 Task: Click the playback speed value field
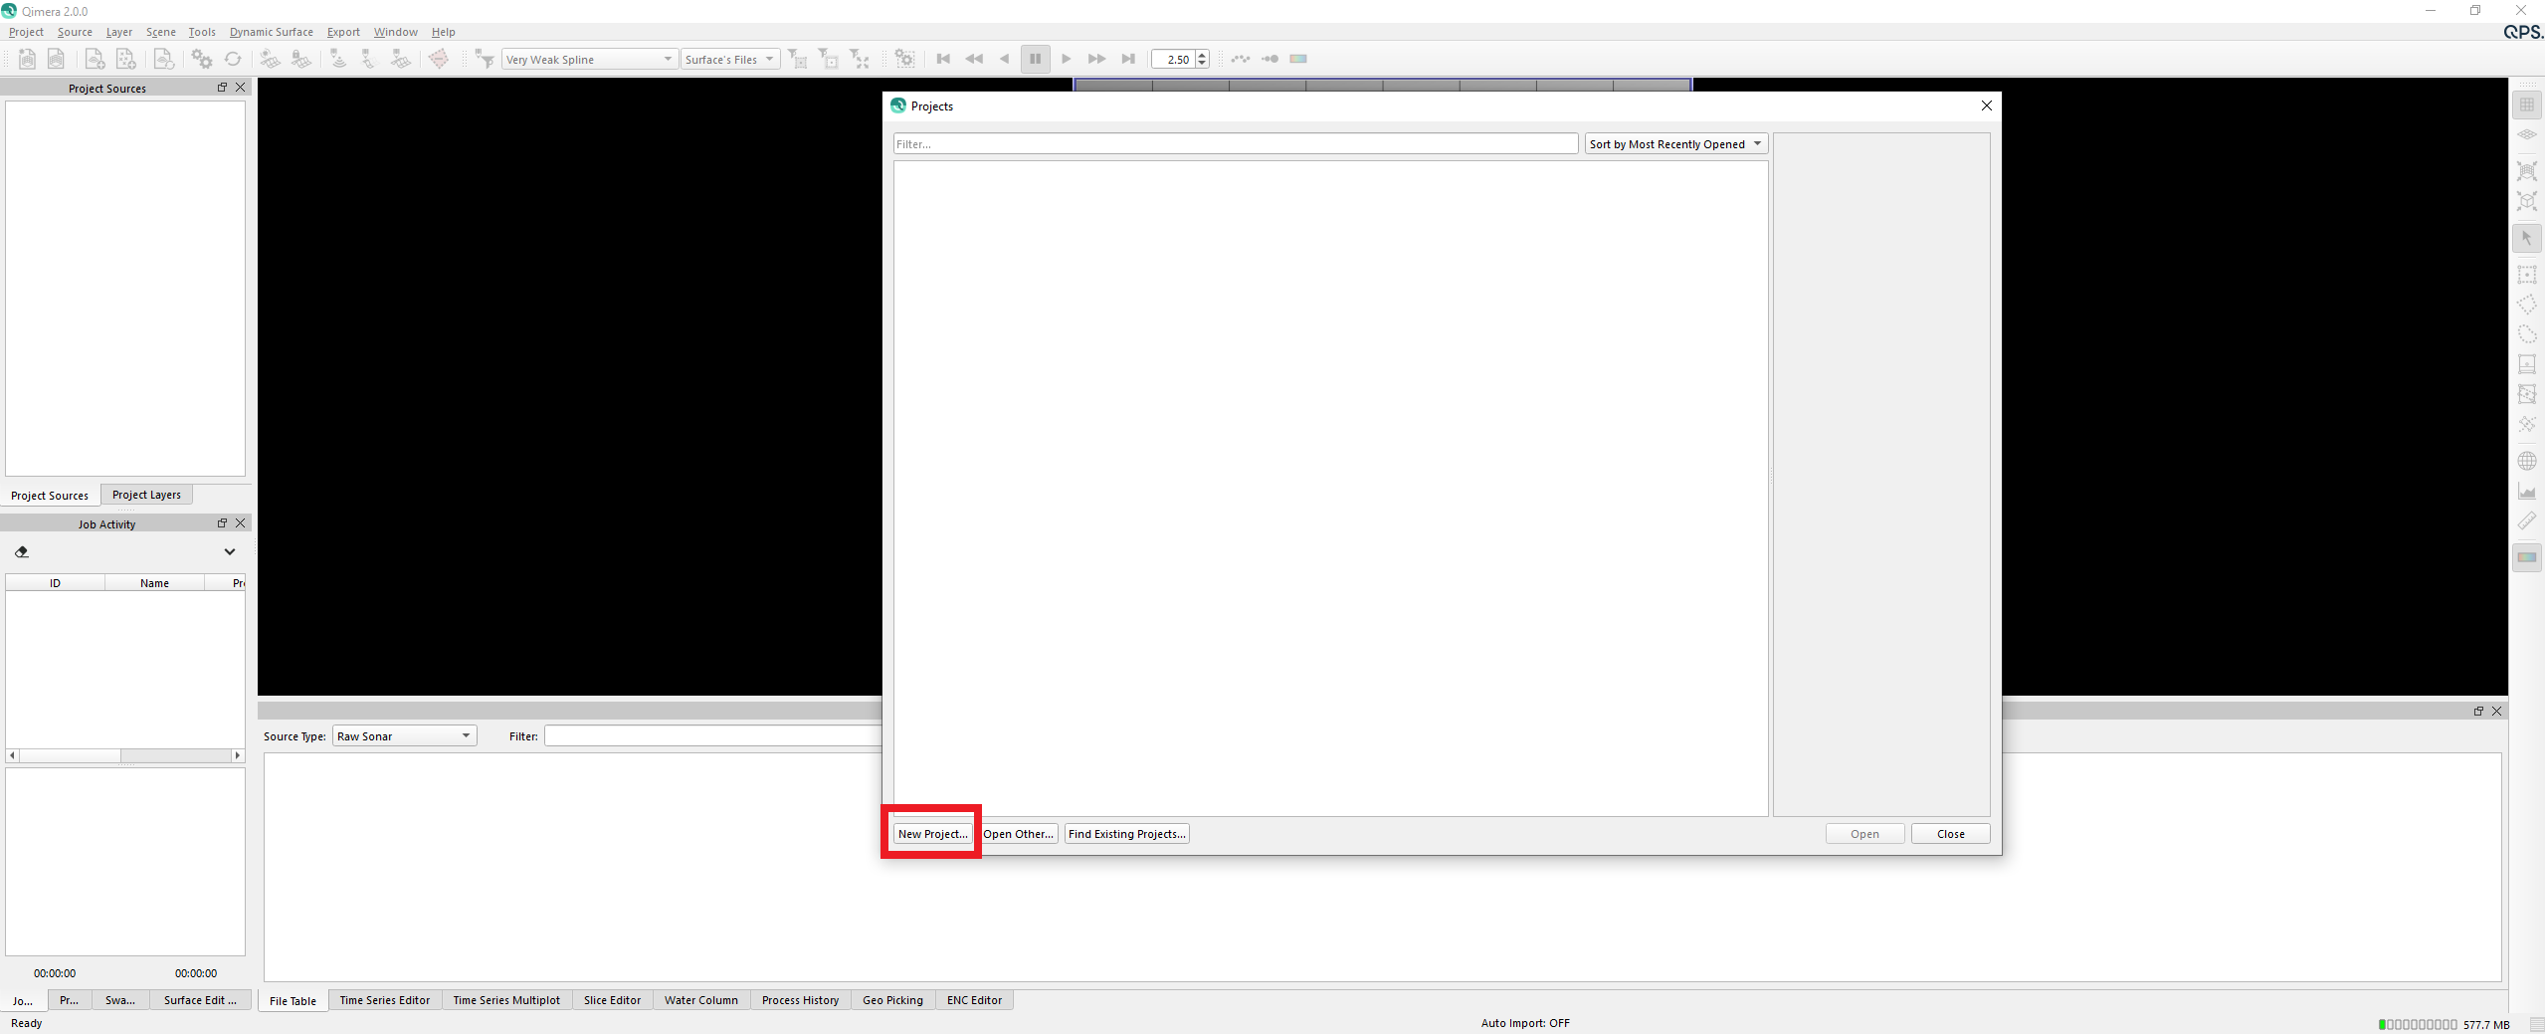tap(1174, 59)
